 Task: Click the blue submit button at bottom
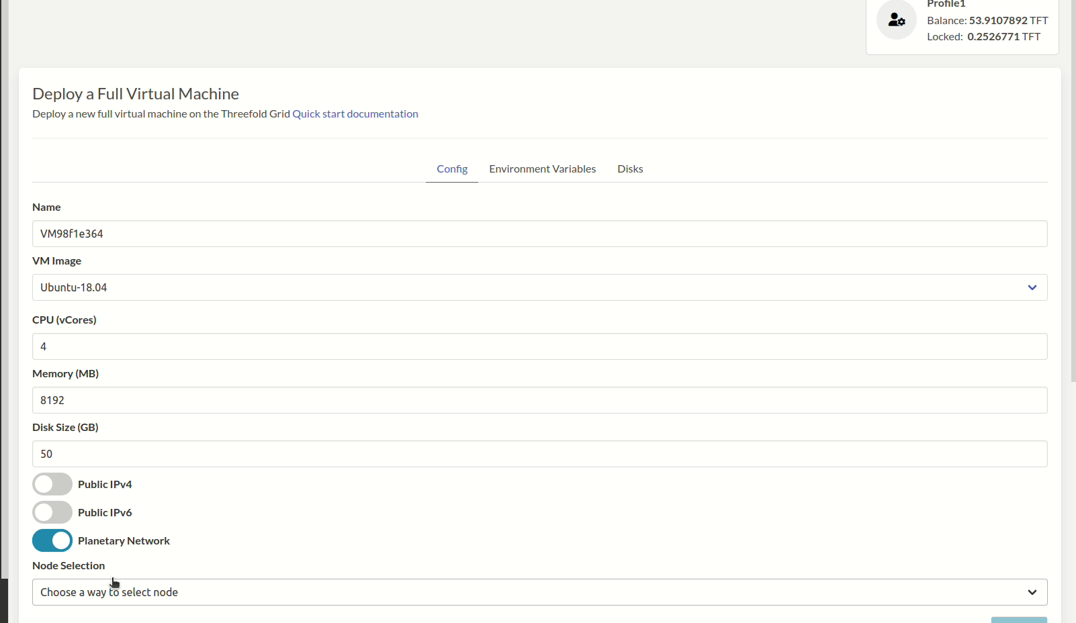tap(1020, 620)
